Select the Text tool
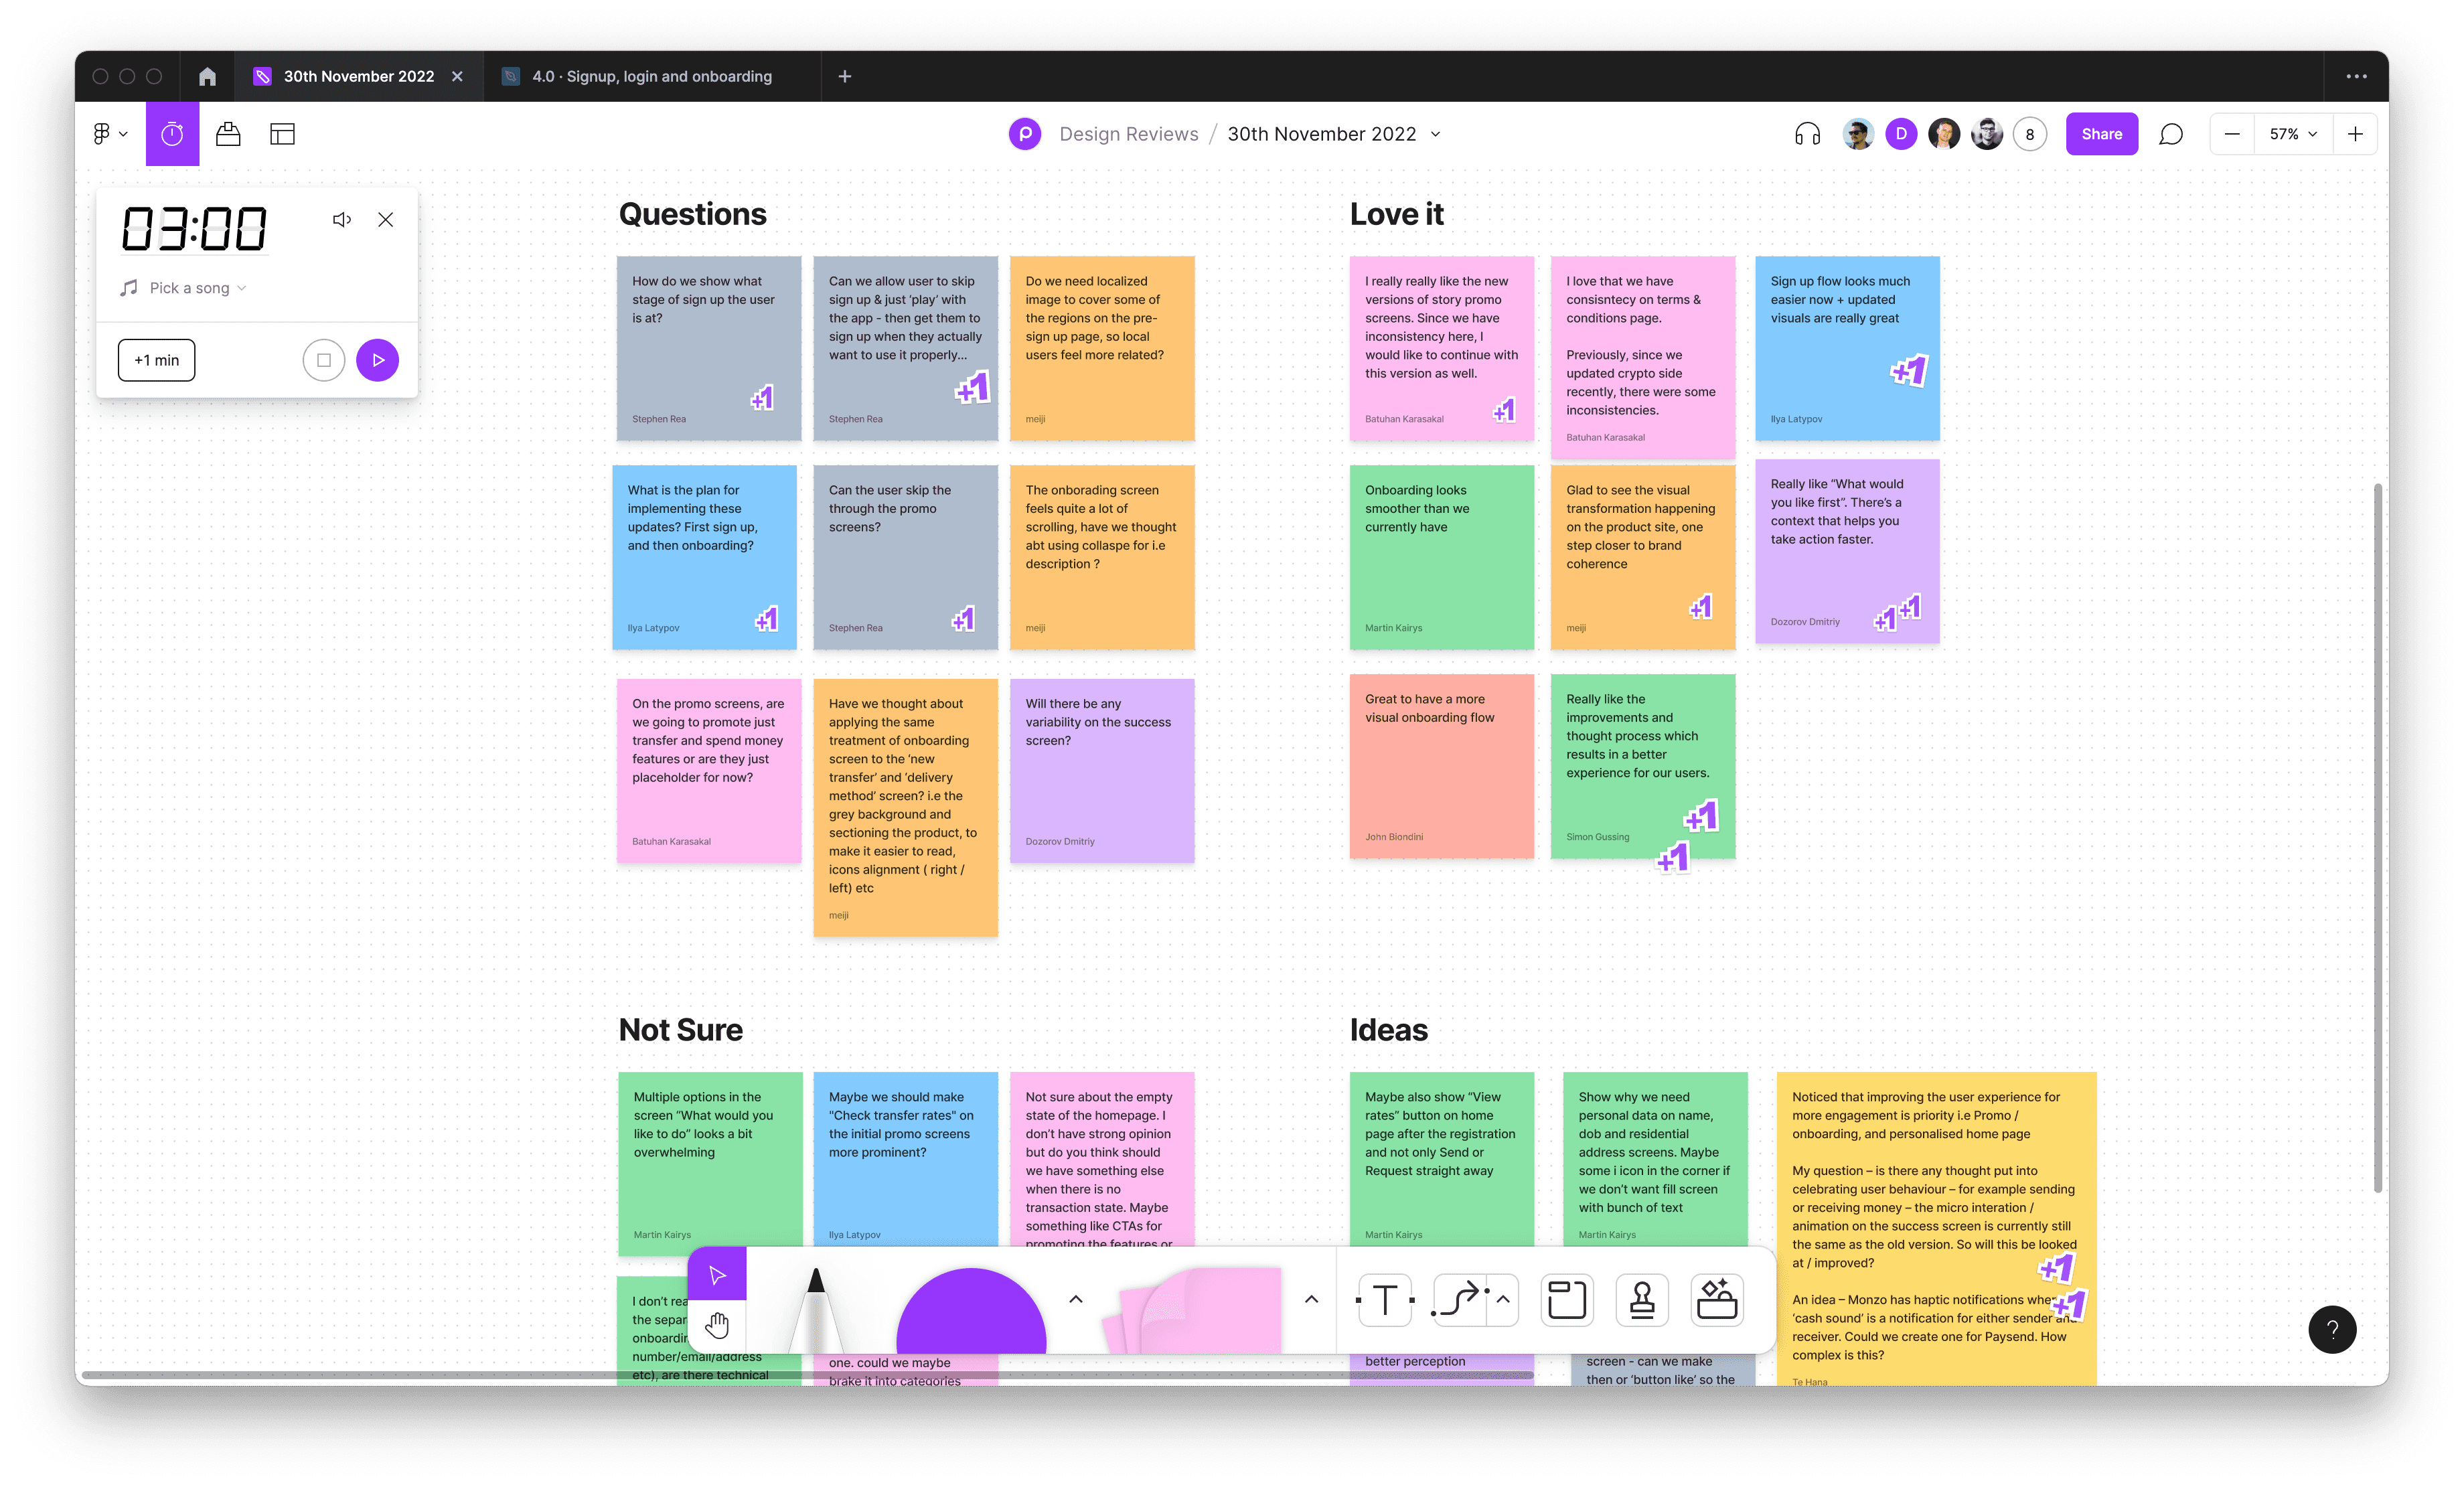Screen dimensions: 2464x1485 click(1385, 1300)
